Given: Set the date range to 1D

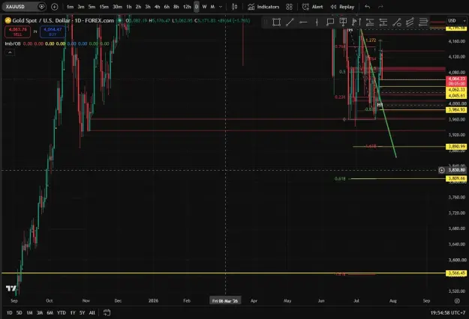Looking at the screenshot, I should tap(10, 313).
